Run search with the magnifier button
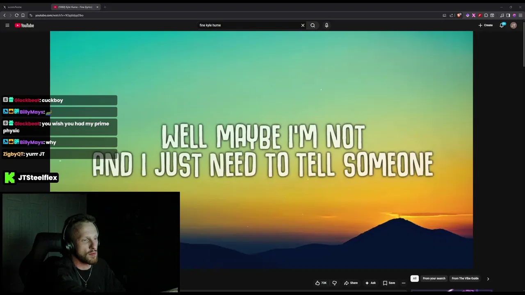Viewport: 525px width, 295px height. [313, 25]
